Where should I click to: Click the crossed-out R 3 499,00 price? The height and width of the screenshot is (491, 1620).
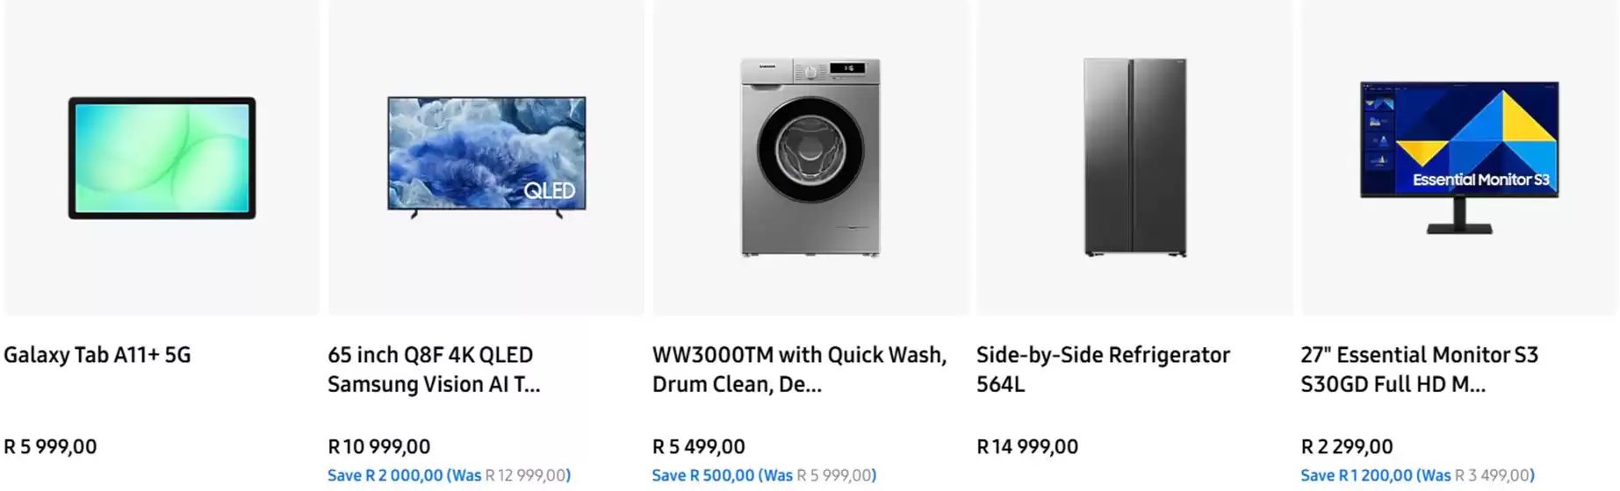[x=1493, y=475]
